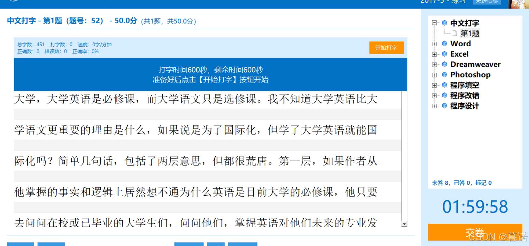Open the 程序设计 category label

pos(465,106)
